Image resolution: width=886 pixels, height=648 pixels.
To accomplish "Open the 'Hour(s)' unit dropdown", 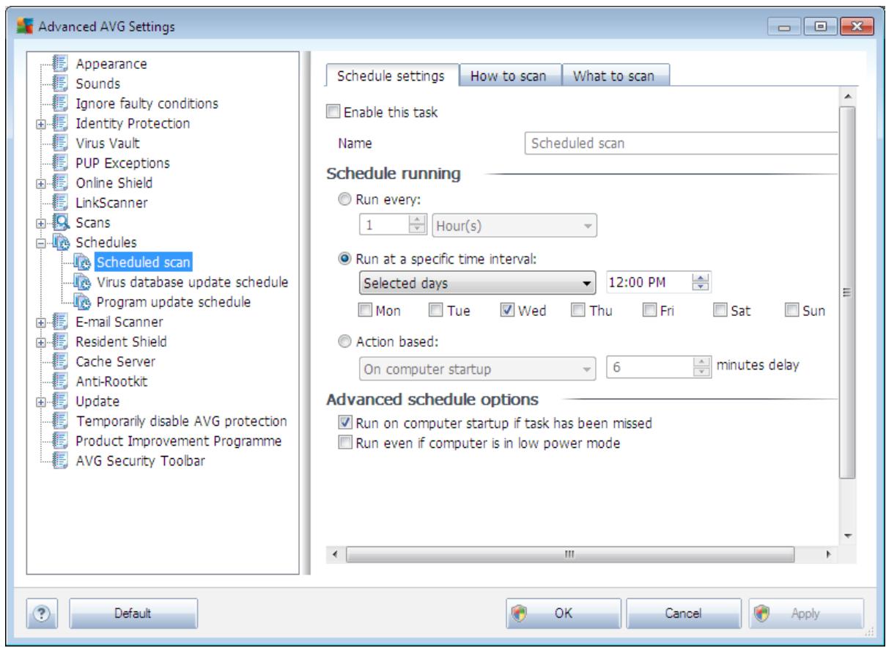I will click(x=514, y=227).
